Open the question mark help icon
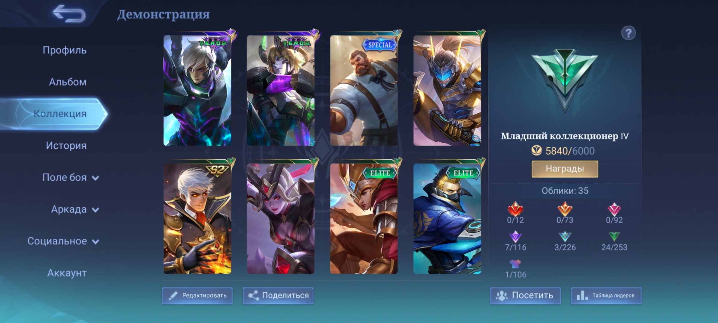 (629, 33)
